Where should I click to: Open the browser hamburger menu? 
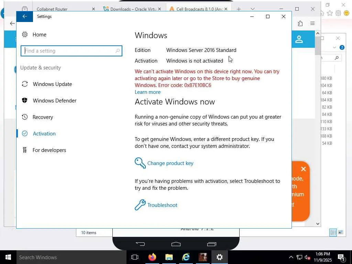[x=312, y=23]
